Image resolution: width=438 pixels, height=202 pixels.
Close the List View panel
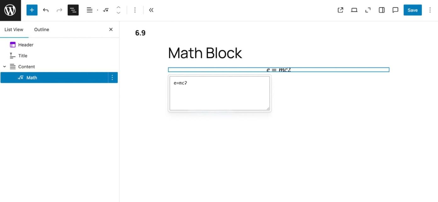111,30
